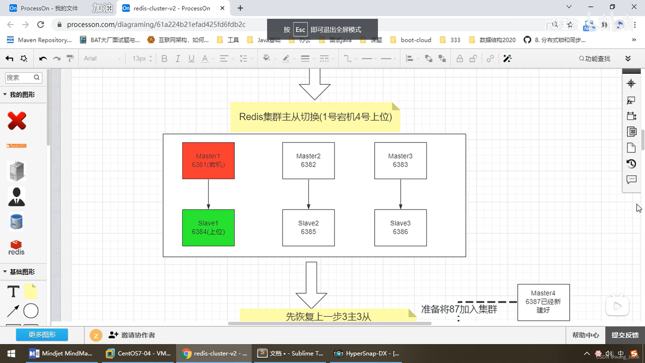Click the comments icon in the right sidebar
The height and width of the screenshot is (363, 645).
coord(632,179)
